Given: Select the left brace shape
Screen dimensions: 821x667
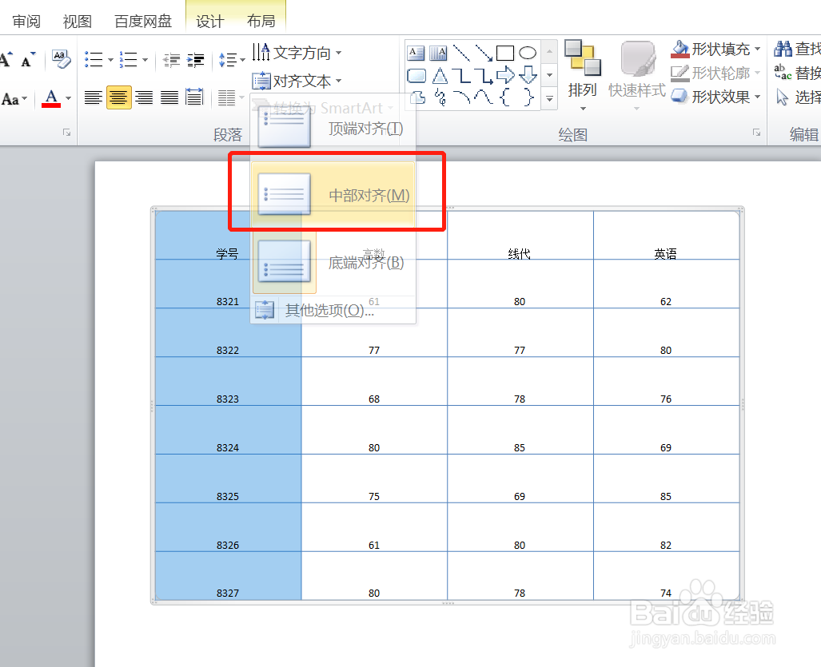Looking at the screenshot, I should coord(505,97).
